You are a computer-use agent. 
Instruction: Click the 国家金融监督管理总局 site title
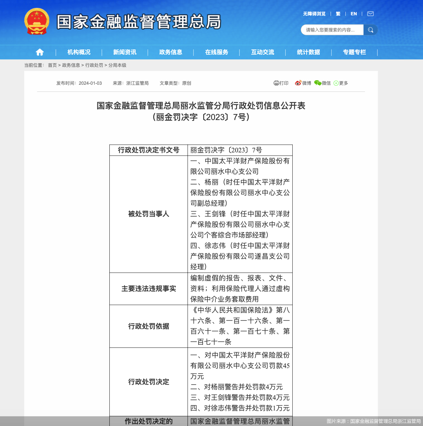pos(139,22)
